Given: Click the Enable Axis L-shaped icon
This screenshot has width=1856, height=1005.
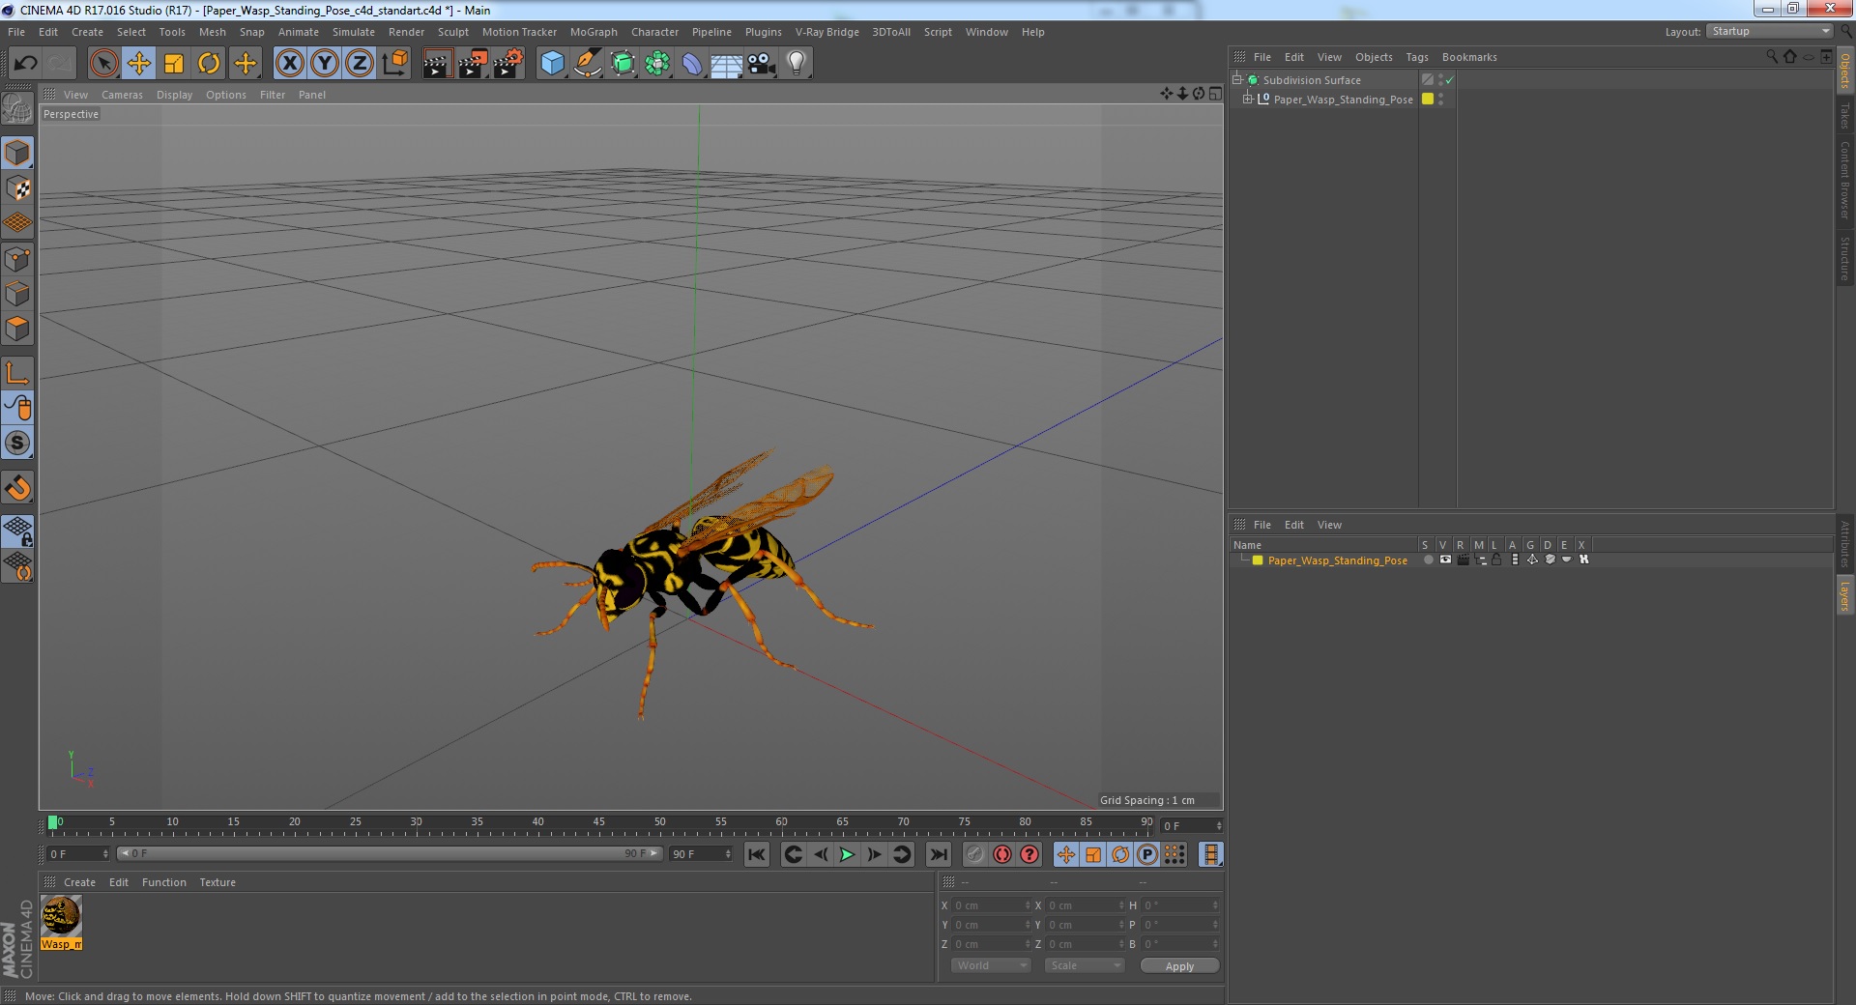Looking at the screenshot, I should (17, 373).
